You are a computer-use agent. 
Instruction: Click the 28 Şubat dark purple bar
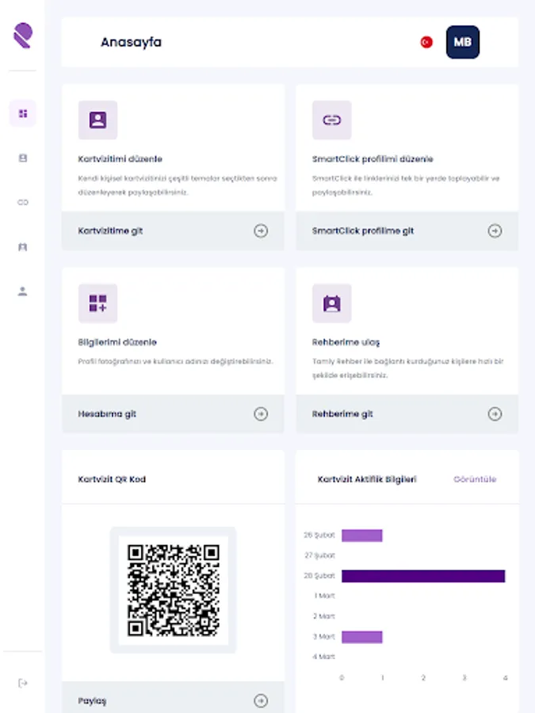423,576
